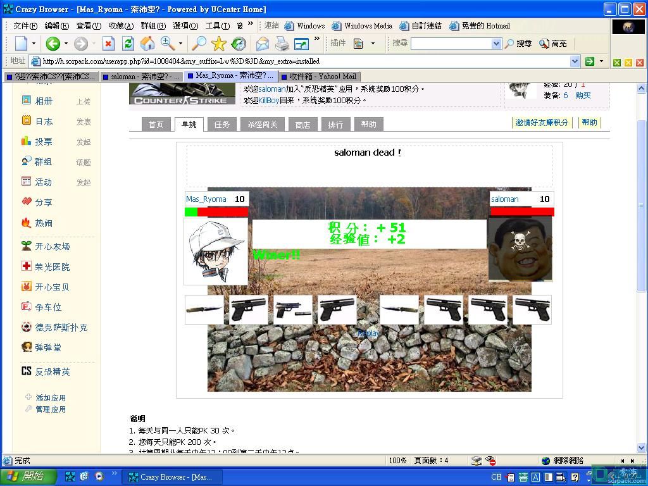This screenshot has height=486, width=648.
Task: Click the Mail envelope icon in toolbar
Action: 262,44
